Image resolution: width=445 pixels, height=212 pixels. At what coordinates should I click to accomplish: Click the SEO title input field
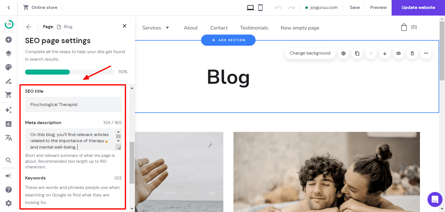[73, 105]
